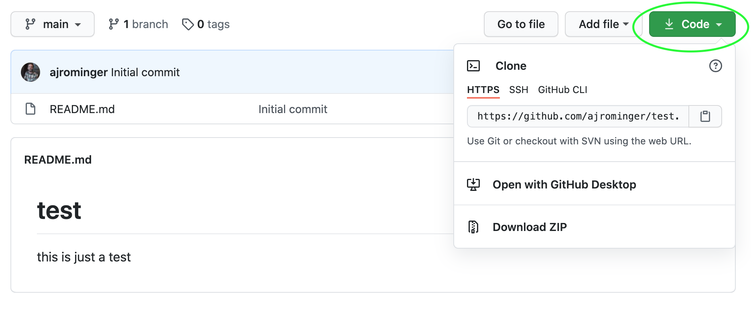This screenshot has width=751, height=316.
Task: Click the help question mark icon
Action: tap(715, 66)
